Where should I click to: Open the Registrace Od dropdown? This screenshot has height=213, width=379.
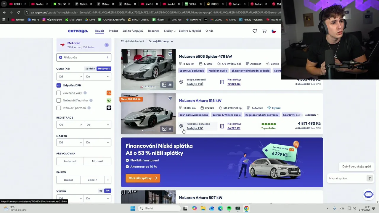(x=70, y=125)
